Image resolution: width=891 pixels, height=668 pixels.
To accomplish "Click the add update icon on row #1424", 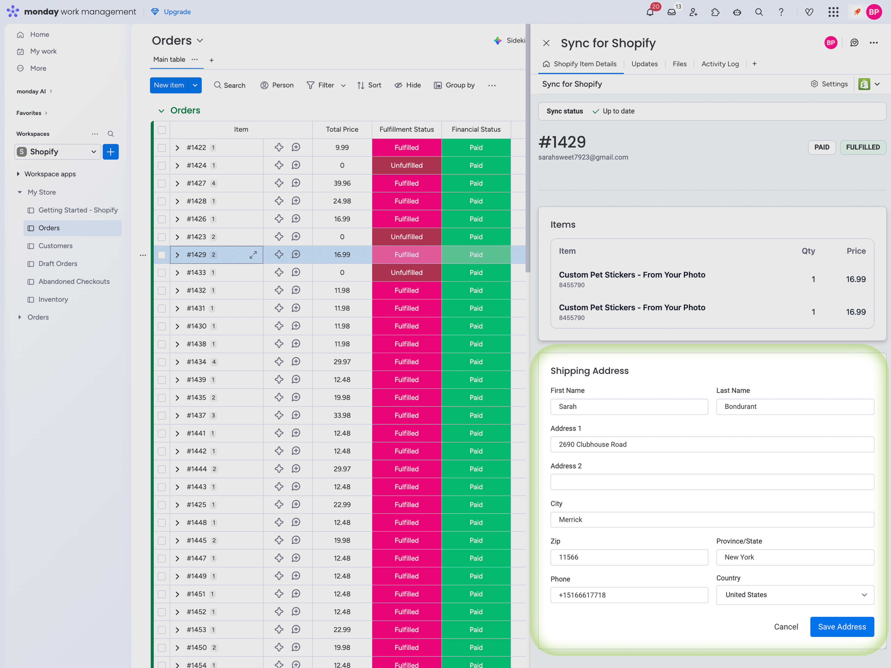I will (296, 166).
